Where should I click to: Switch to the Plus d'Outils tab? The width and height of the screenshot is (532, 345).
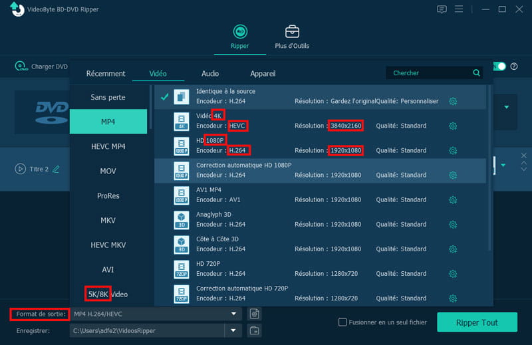pos(292,37)
